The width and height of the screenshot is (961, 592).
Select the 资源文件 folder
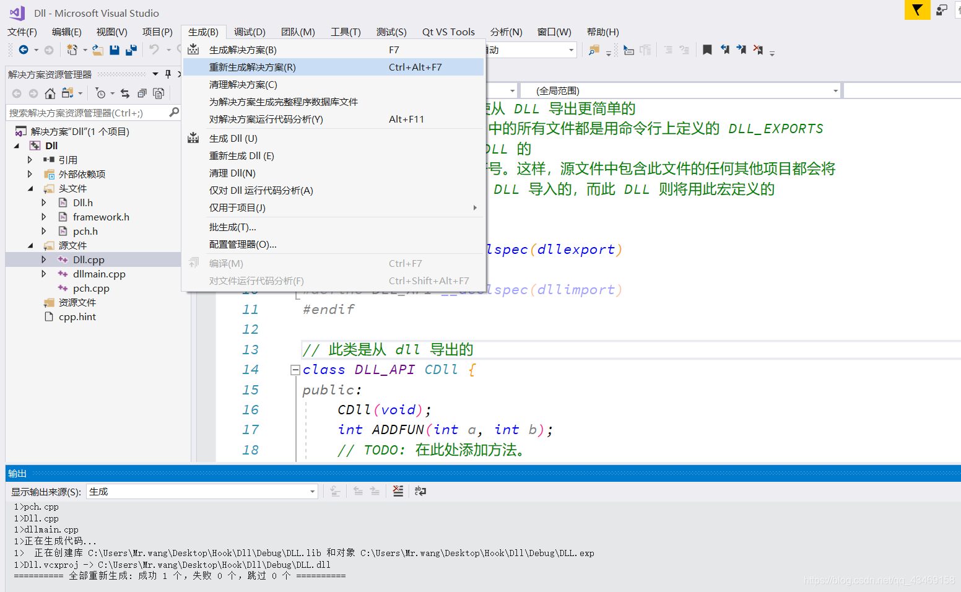(77, 302)
